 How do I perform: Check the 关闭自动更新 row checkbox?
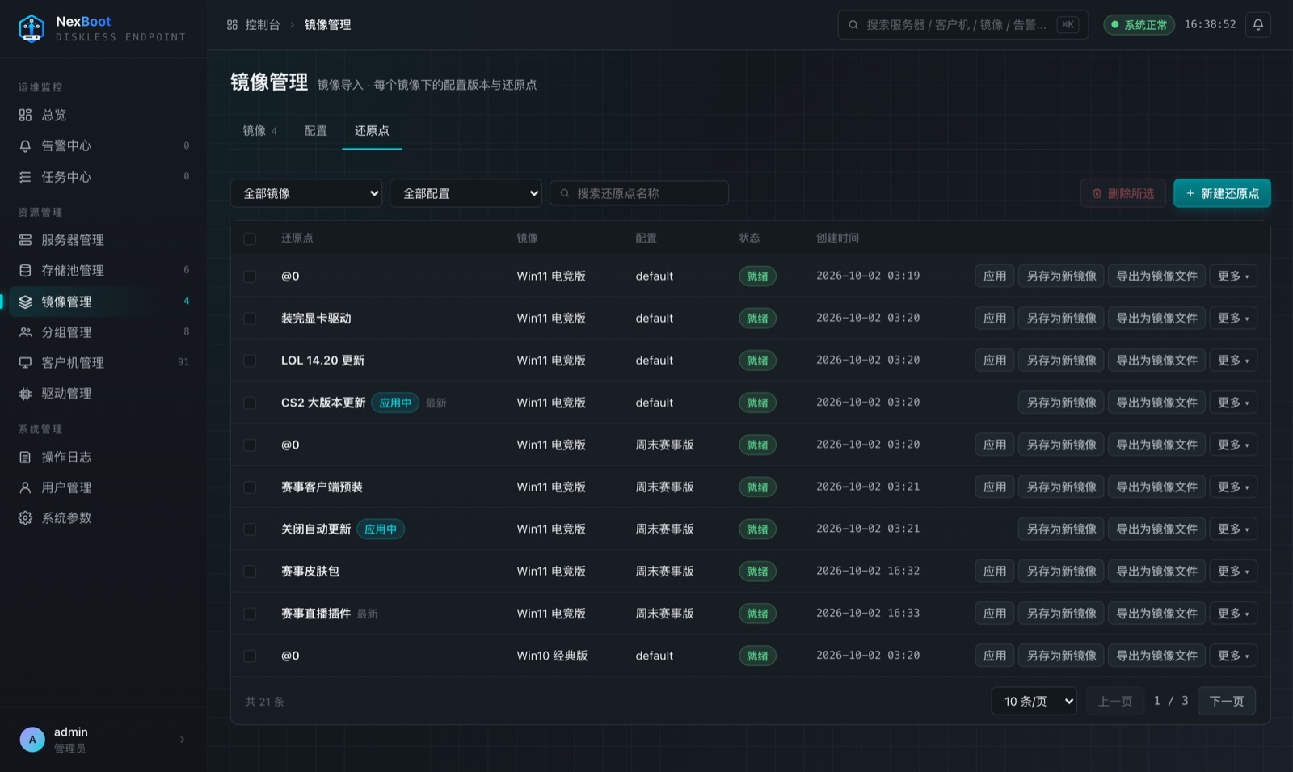coord(250,529)
